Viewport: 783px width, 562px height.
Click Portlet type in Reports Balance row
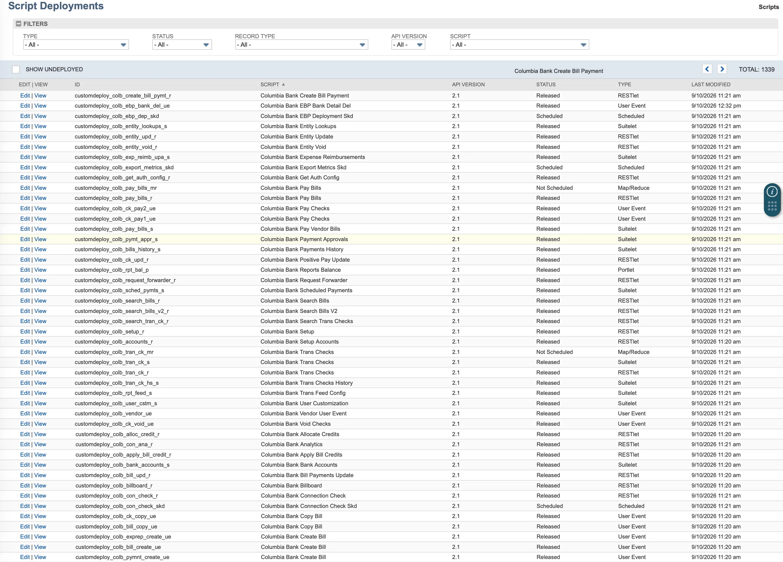pos(626,270)
